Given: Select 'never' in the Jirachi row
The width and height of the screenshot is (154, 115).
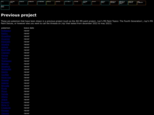Looking at the screenshot, I should [27, 100].
